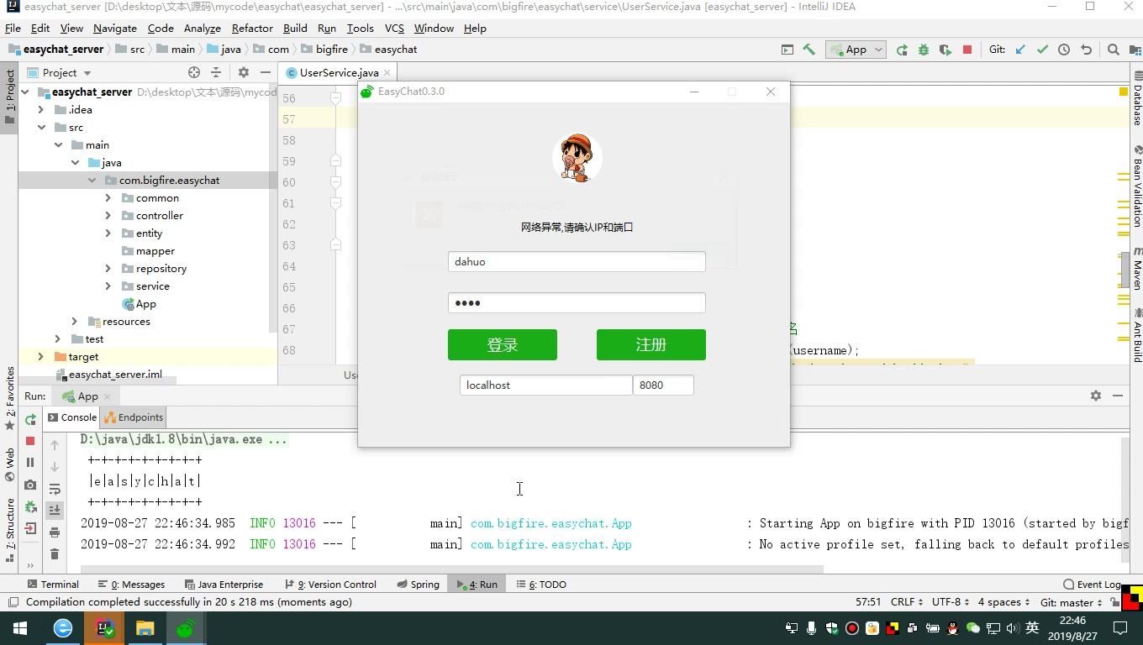Viewport: 1143px width, 645px height.
Task: Commit changes with the green checkmark Git icon
Action: click(x=1042, y=50)
